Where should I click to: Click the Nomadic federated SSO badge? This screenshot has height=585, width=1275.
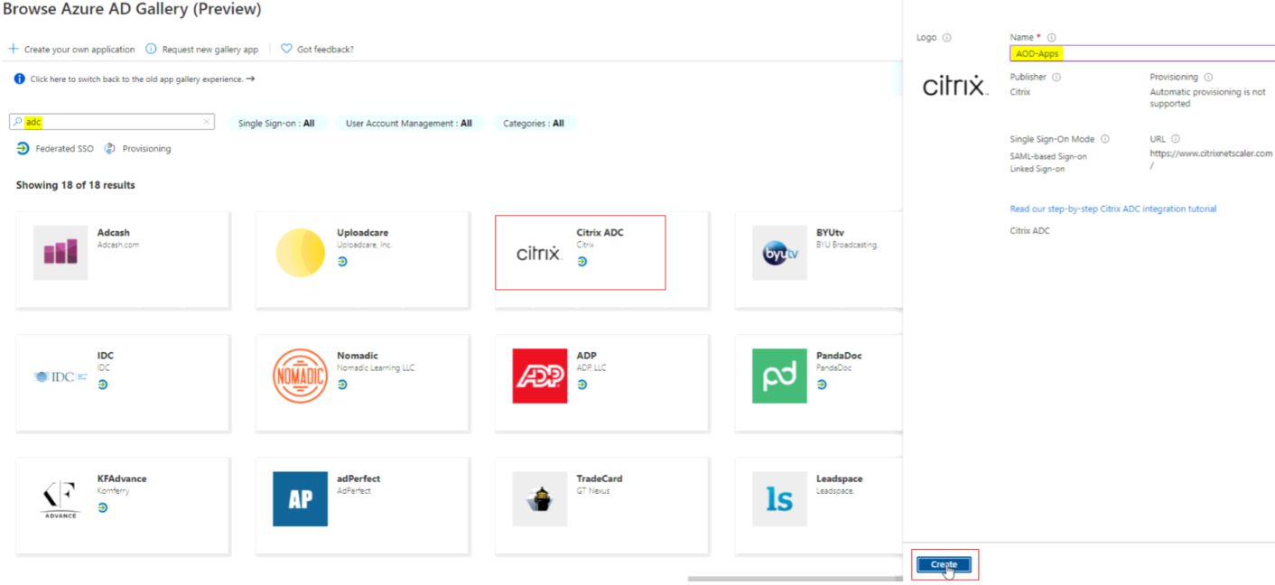[342, 384]
